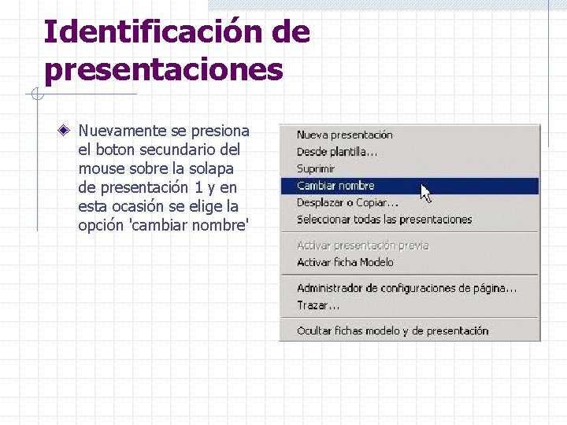Select 'Desde plantilla...' menu entry
The height and width of the screenshot is (425, 567).
[409, 152]
